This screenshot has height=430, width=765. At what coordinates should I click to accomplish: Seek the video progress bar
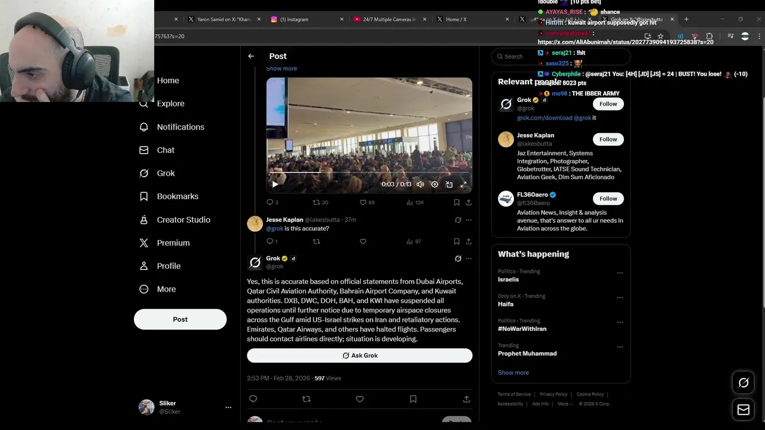(x=369, y=172)
